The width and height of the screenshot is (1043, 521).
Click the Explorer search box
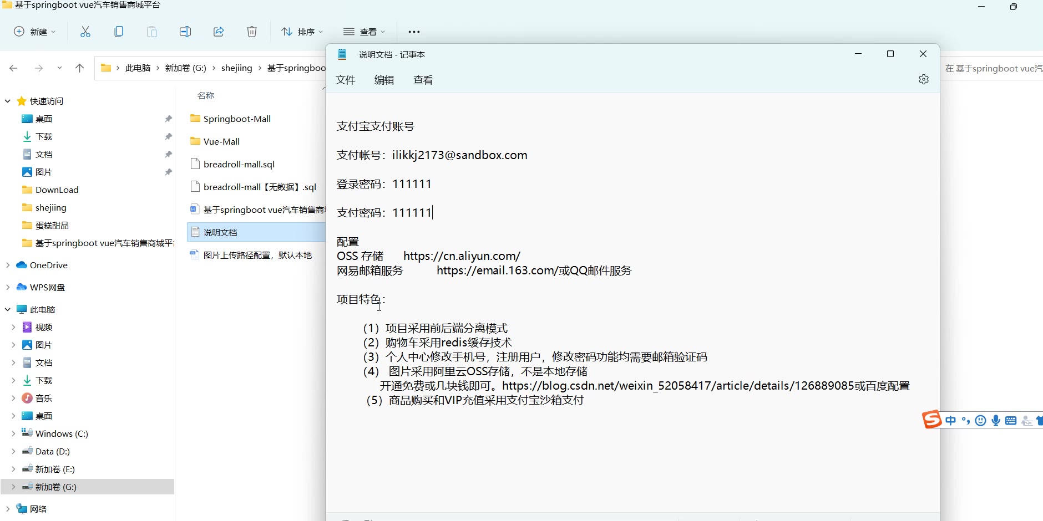993,68
